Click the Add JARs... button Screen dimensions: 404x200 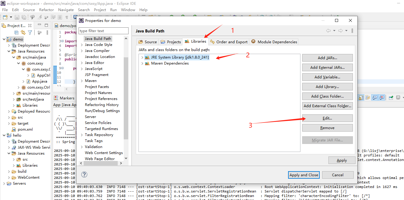327,58
